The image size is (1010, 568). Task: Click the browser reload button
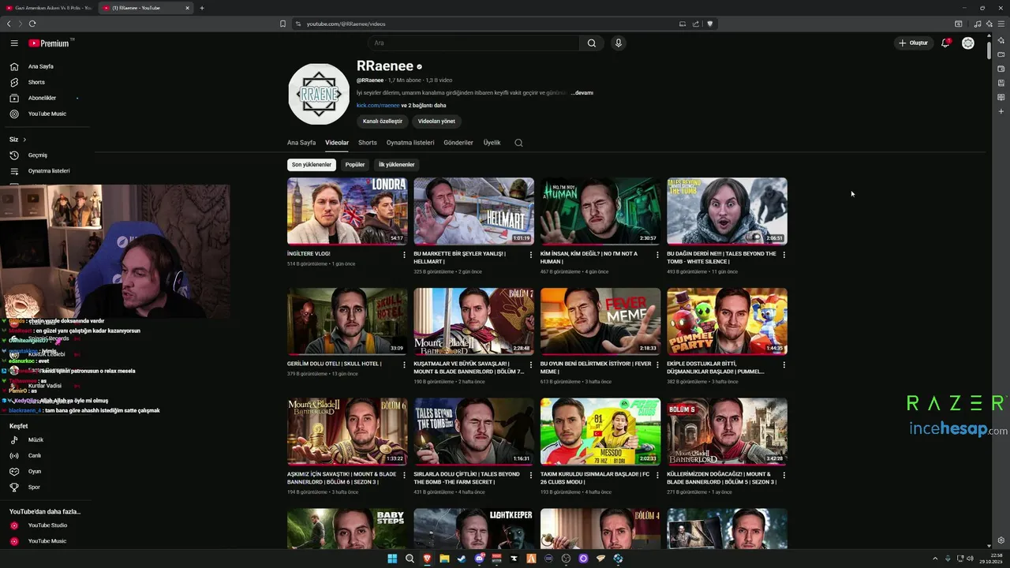tap(32, 24)
